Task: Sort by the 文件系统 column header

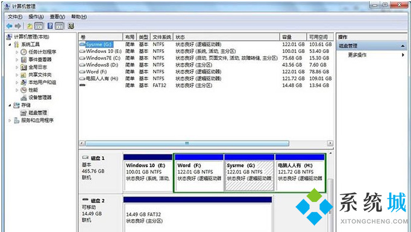Action: click(x=162, y=37)
